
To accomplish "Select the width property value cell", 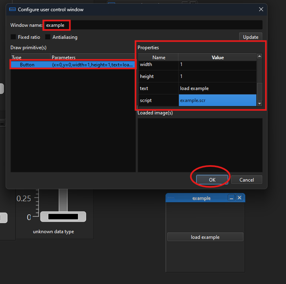I will pos(217,64).
